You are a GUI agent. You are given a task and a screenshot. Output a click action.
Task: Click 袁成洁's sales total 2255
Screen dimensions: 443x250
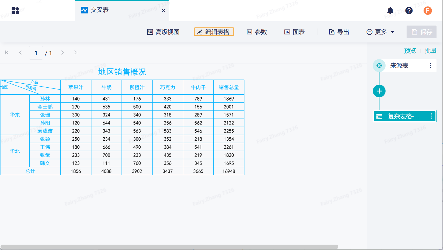point(229,131)
